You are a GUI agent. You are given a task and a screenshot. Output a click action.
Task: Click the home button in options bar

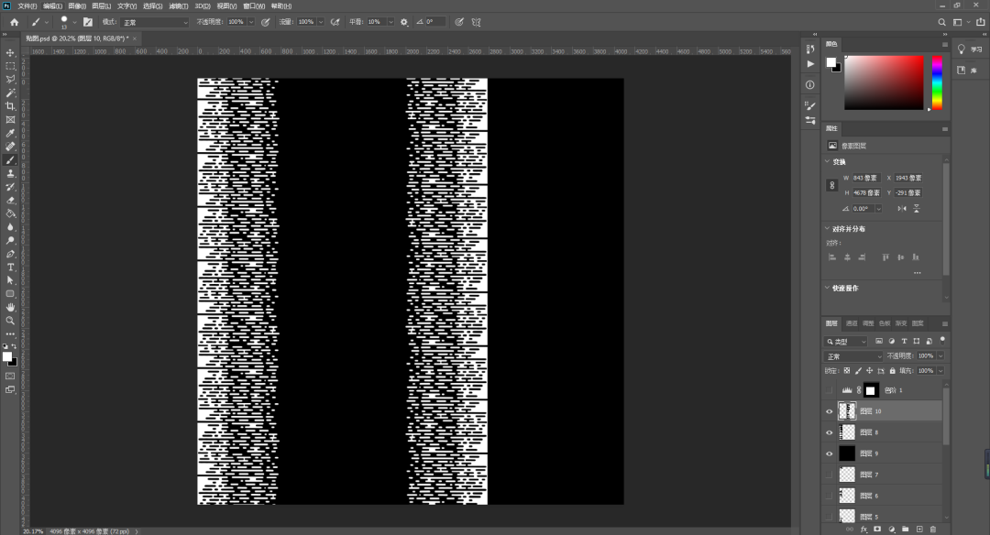[x=14, y=22]
